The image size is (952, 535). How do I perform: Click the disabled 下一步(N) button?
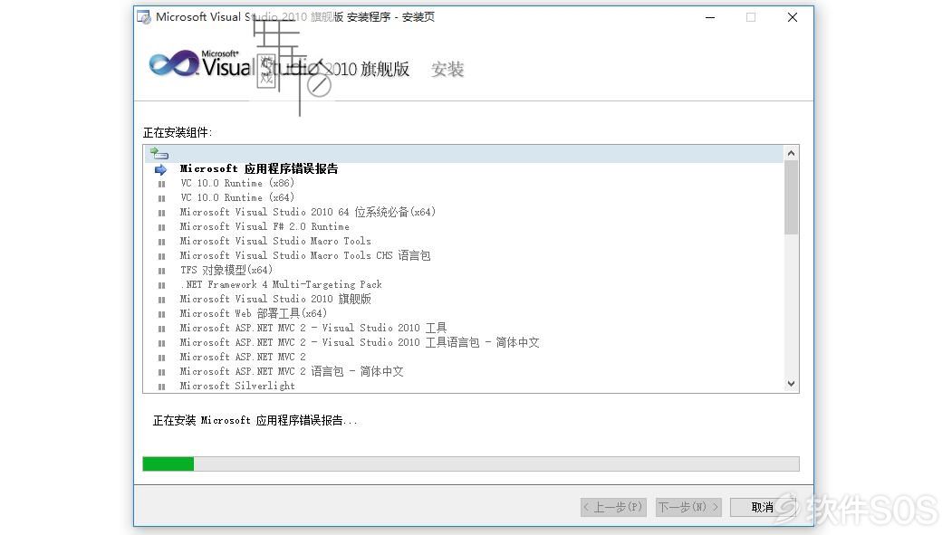pos(688,507)
